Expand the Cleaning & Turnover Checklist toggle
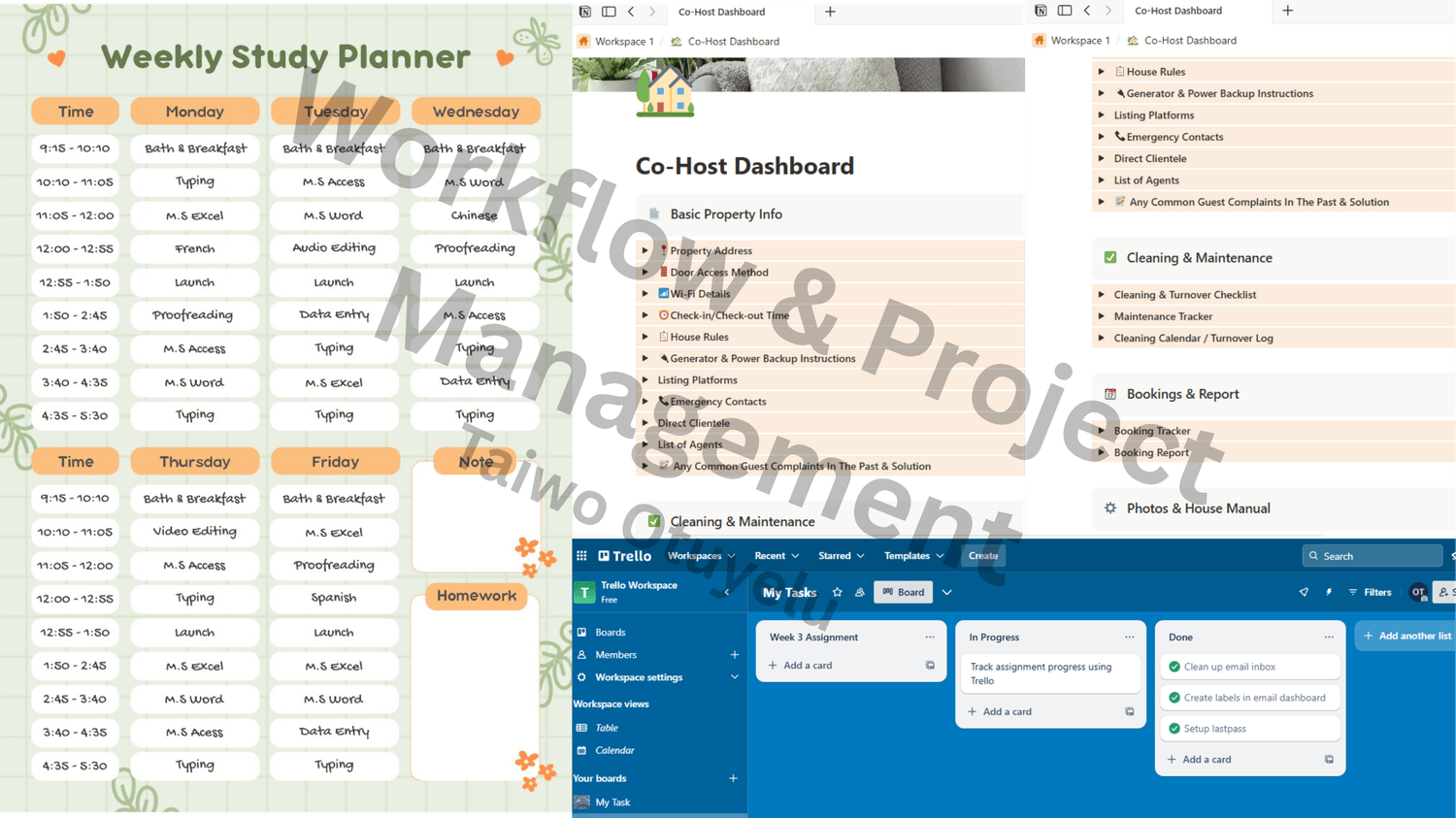This screenshot has width=1456, height=818. coord(1101,294)
